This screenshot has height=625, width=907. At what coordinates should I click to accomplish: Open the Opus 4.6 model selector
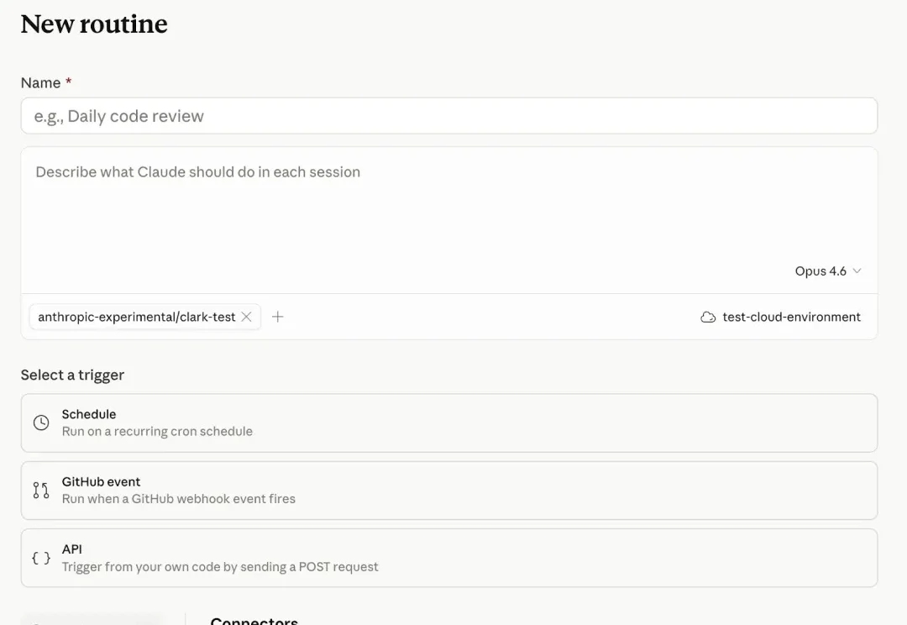click(820, 271)
